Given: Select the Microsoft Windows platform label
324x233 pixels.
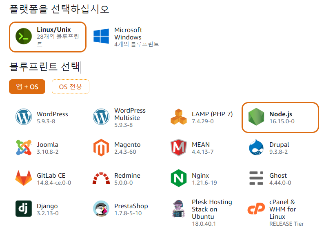Looking at the screenshot, I should [x=128, y=34].
